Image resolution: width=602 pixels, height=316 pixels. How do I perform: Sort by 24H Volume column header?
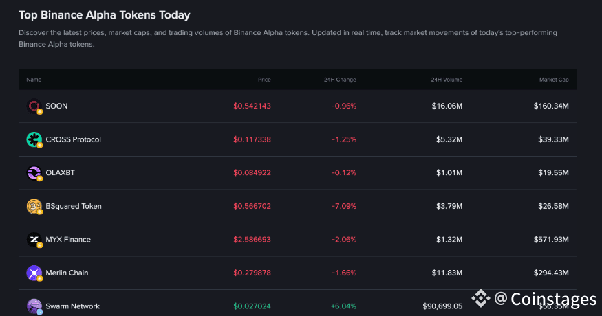click(447, 80)
